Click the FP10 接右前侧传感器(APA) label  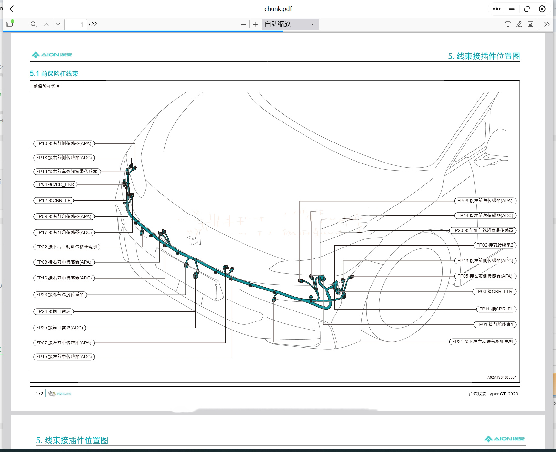coord(64,143)
